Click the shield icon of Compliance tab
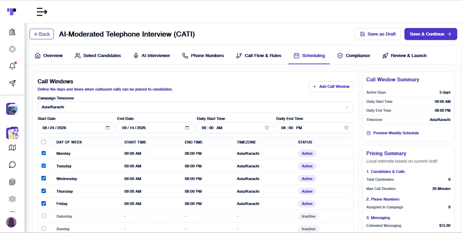This screenshot has width=462, height=233. tap(340, 55)
